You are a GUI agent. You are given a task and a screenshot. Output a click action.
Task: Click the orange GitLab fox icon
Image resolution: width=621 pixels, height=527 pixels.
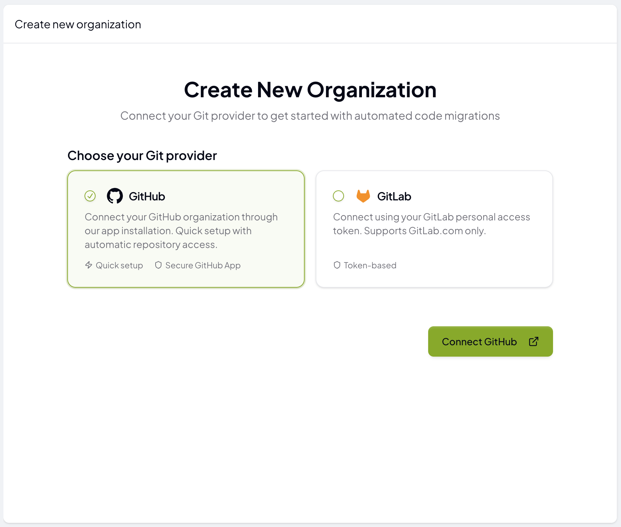click(x=363, y=196)
